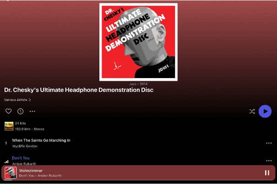Click Amber Rubarth artist under Don't You track
Screen dimensions: 277x184
(x=24, y=164)
